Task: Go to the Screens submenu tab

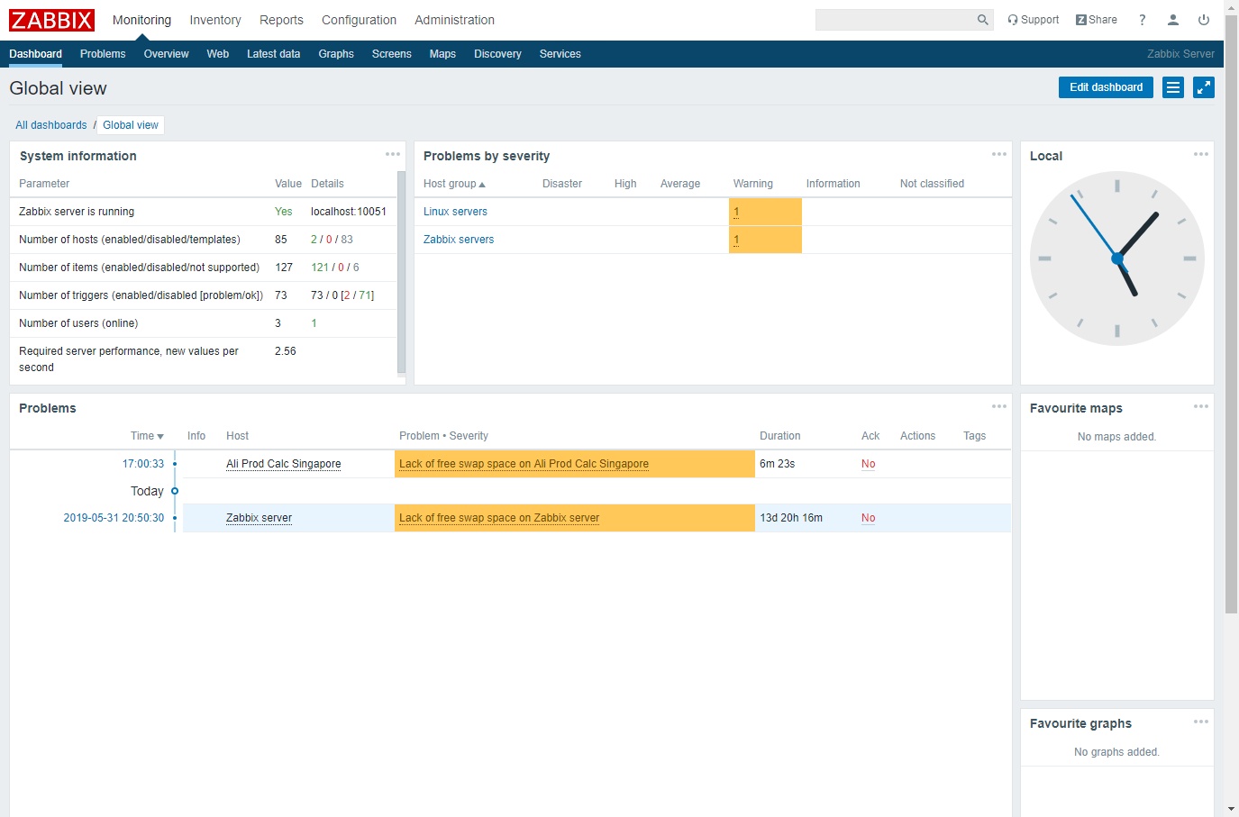Action: pyautogui.click(x=391, y=54)
